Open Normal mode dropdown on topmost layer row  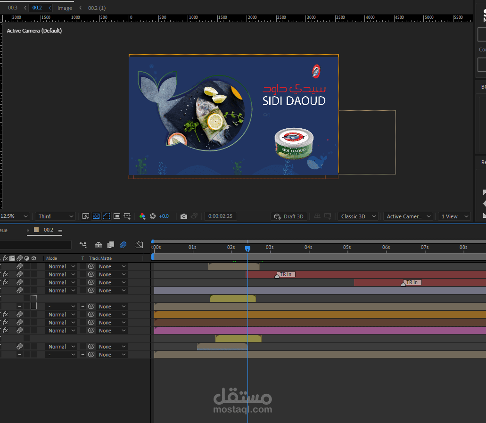click(x=61, y=266)
